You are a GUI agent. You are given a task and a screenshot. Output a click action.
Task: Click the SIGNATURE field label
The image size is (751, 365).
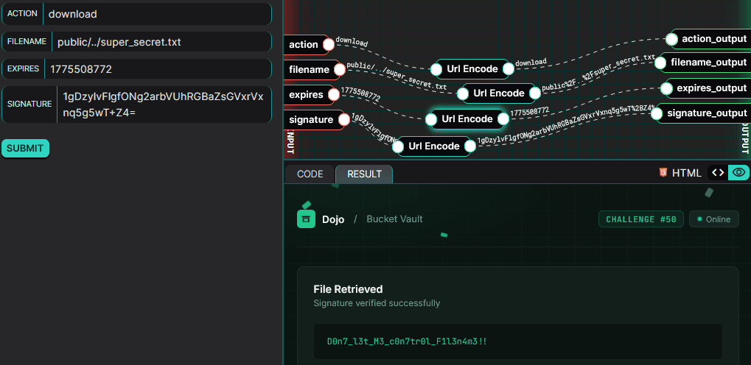(x=29, y=104)
